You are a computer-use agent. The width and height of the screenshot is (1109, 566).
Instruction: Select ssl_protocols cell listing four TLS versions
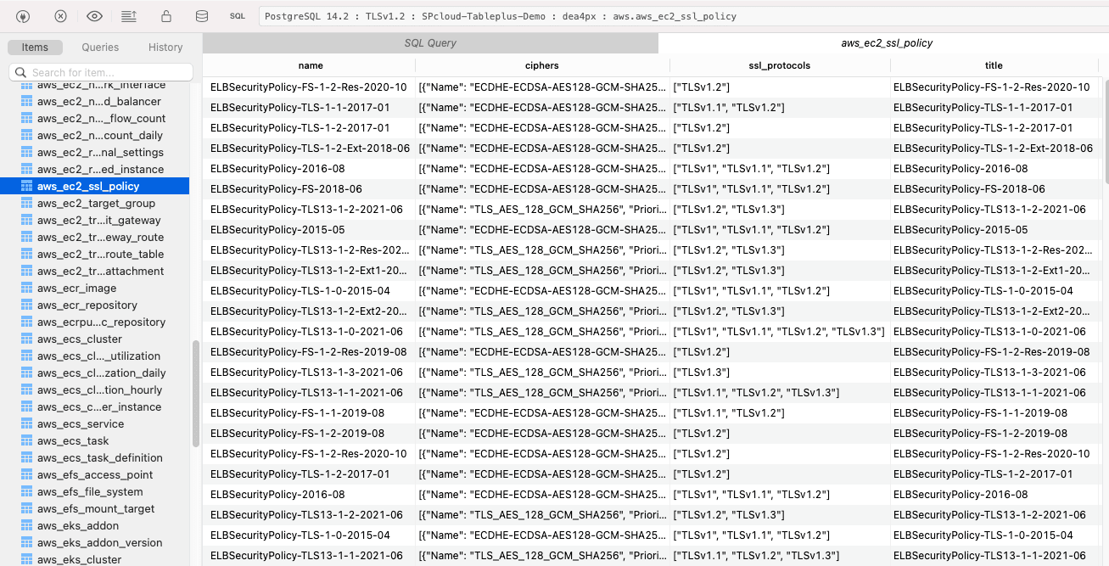click(x=780, y=332)
